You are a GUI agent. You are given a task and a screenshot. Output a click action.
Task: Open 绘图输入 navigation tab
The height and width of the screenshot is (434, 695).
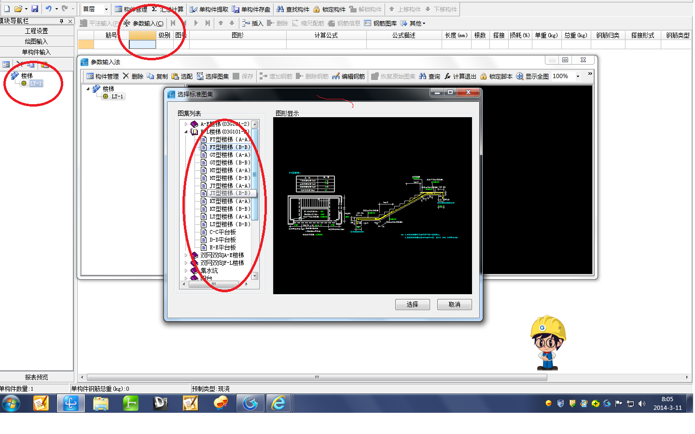point(37,41)
